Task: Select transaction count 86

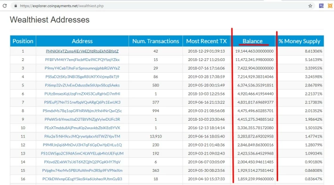Action: pyautogui.click(x=156, y=77)
